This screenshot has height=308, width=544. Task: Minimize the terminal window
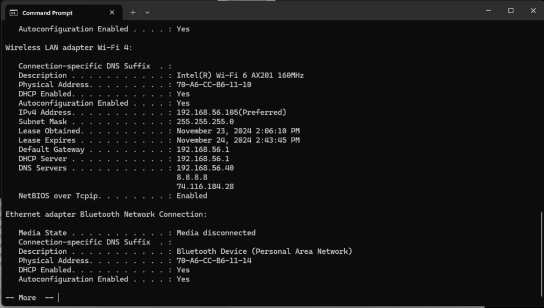[489, 11]
